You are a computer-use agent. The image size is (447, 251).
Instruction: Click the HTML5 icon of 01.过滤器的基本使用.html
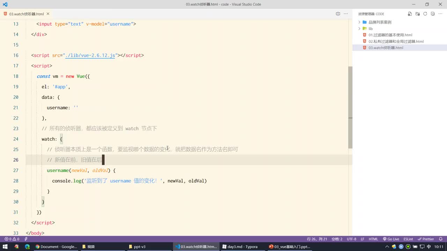tap(365, 35)
